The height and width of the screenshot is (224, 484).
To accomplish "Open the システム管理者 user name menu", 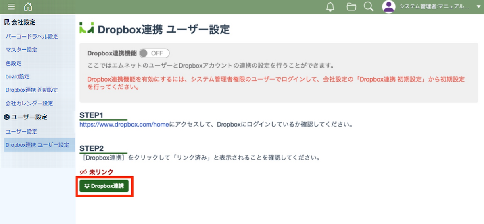I will pyautogui.click(x=434, y=6).
